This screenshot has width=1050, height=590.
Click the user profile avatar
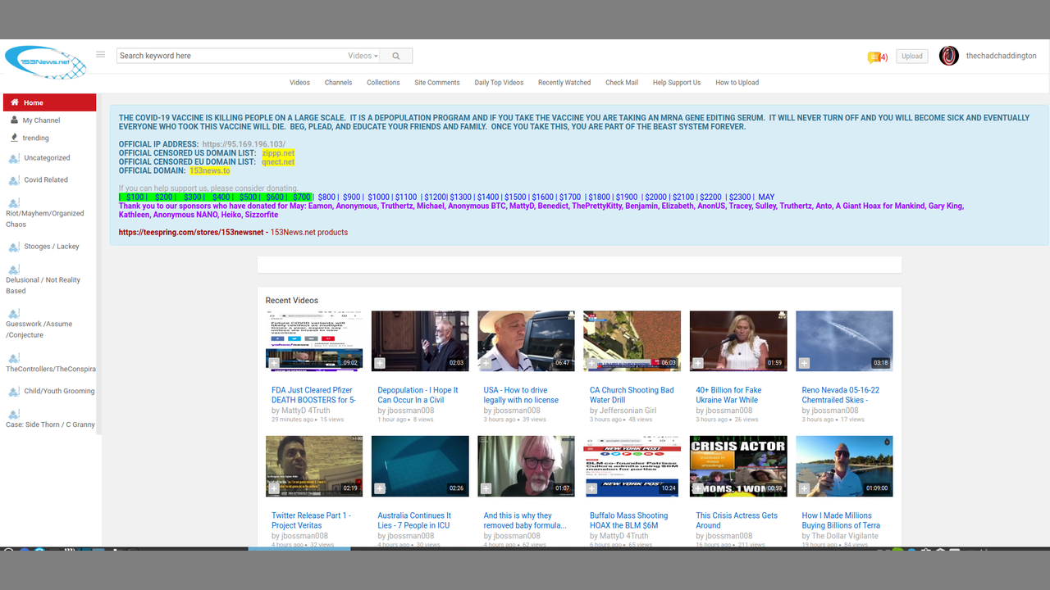[x=948, y=56]
